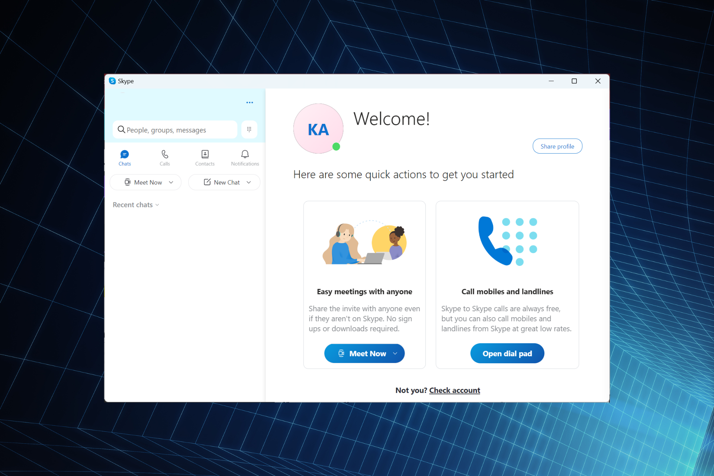Click the Welcome! heading
This screenshot has height=476, width=714.
392,119
